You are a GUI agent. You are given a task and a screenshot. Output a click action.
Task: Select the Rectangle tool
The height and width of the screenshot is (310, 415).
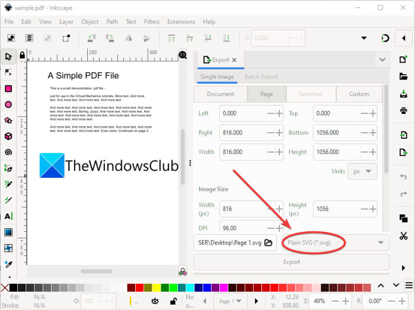[8, 88]
